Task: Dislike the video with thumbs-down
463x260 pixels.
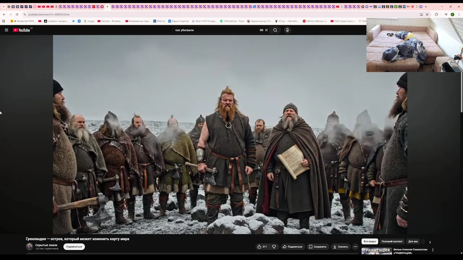Action: 274,247
